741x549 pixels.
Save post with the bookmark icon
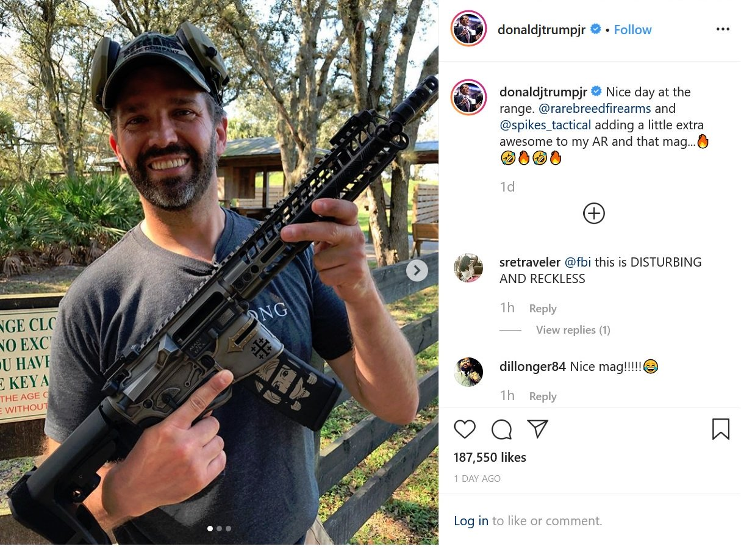click(x=721, y=429)
